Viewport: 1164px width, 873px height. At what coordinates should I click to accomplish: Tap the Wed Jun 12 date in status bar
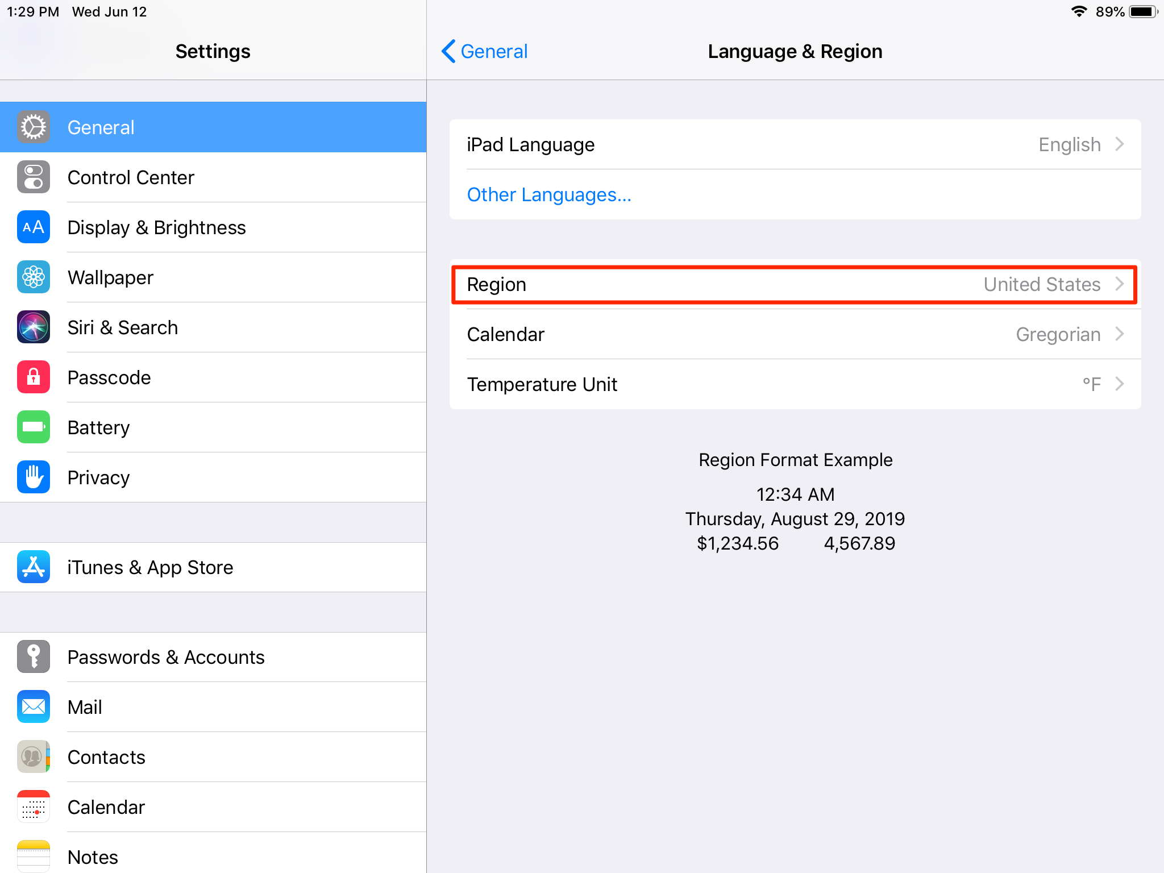tap(109, 12)
